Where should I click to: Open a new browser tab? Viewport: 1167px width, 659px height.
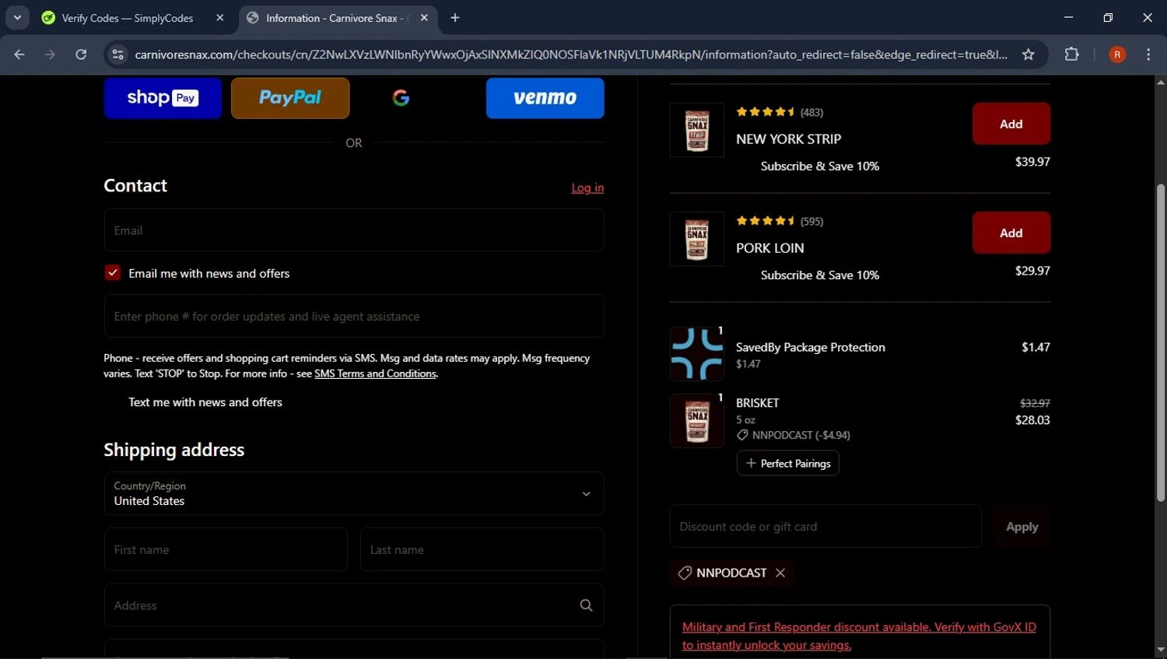click(x=455, y=17)
